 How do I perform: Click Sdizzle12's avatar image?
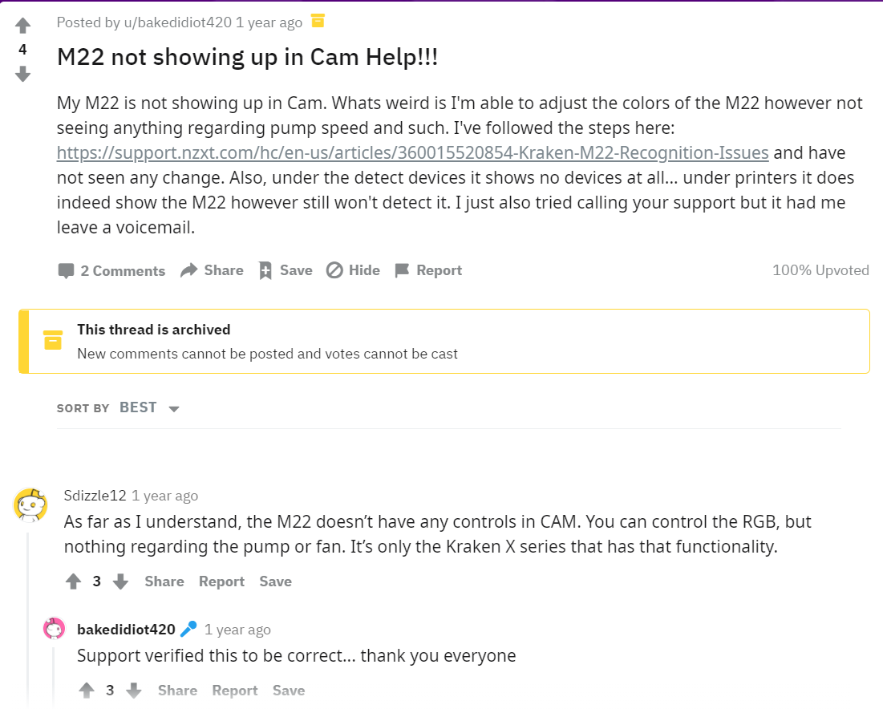(x=30, y=504)
